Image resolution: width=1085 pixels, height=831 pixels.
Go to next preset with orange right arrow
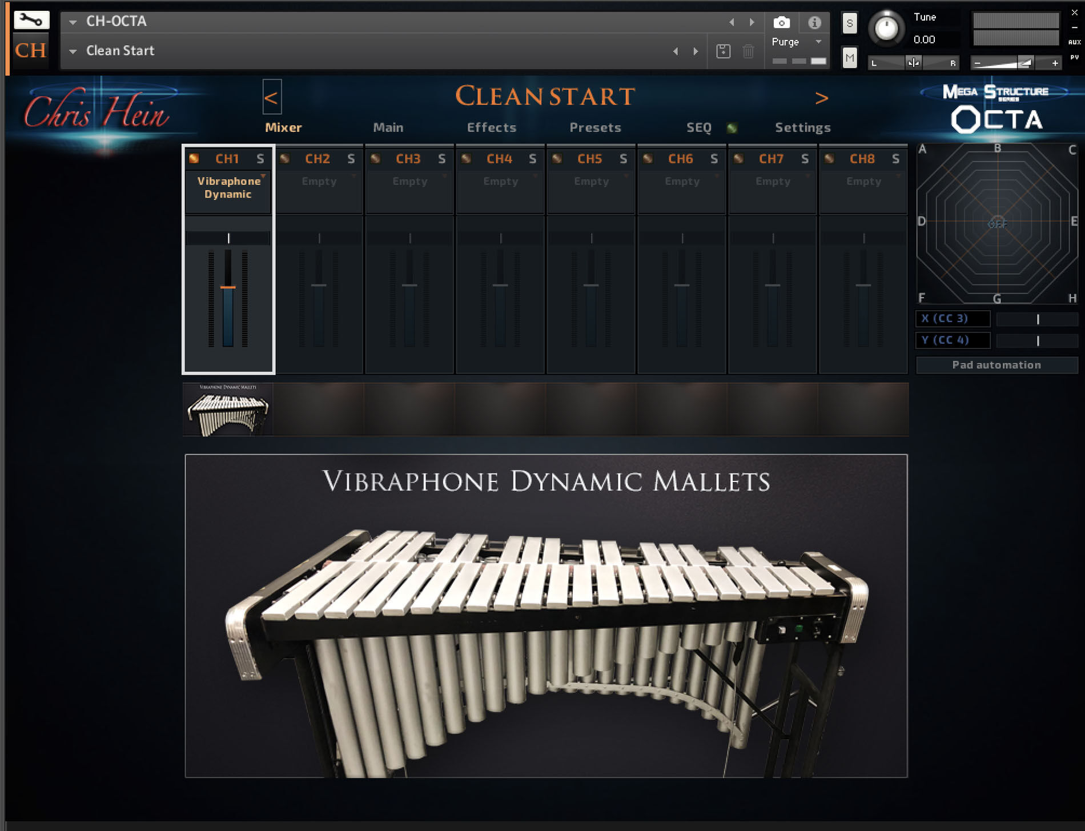pyautogui.click(x=821, y=98)
